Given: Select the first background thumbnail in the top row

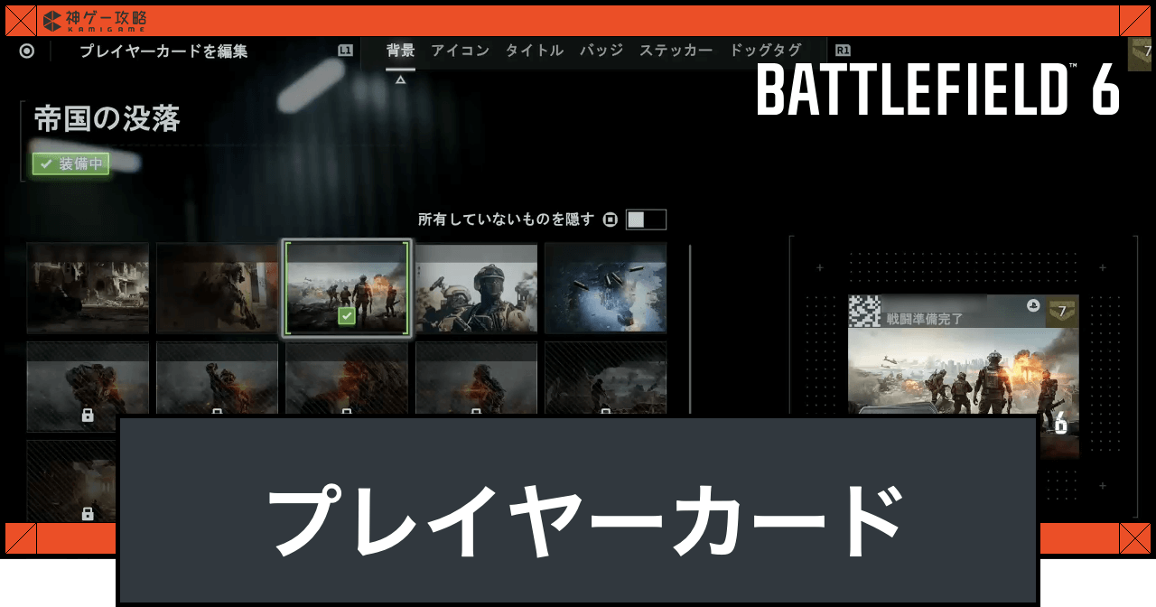Looking at the screenshot, I should pyautogui.click(x=88, y=288).
